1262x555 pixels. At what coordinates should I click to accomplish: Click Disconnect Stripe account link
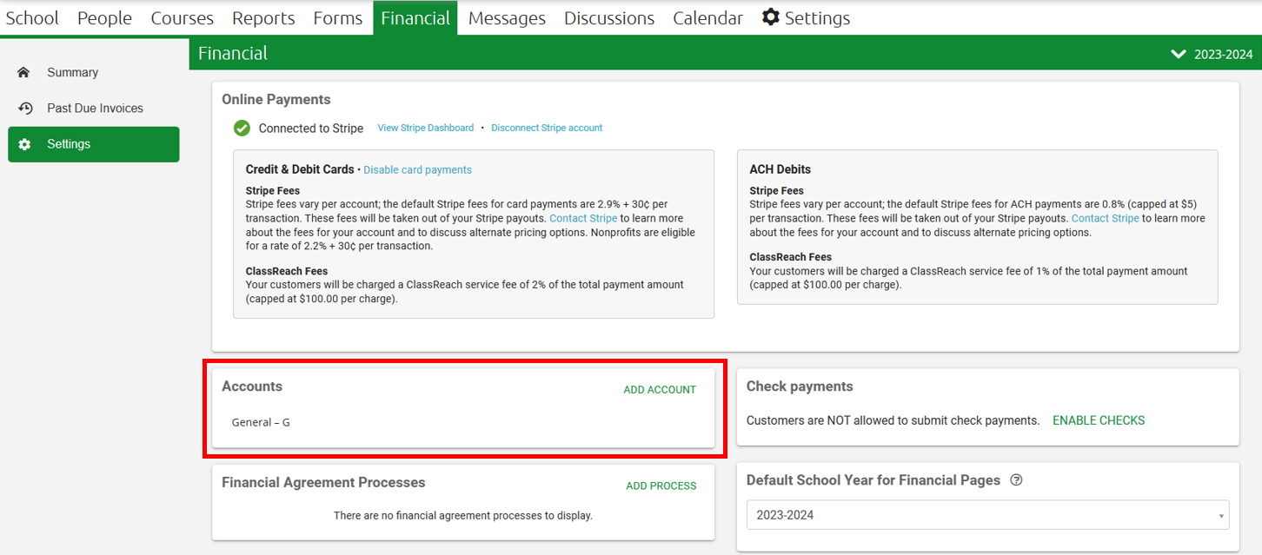547,128
